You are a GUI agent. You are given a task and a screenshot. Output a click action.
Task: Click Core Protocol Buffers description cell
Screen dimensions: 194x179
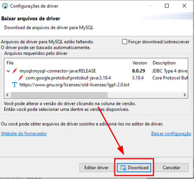(x=170, y=78)
